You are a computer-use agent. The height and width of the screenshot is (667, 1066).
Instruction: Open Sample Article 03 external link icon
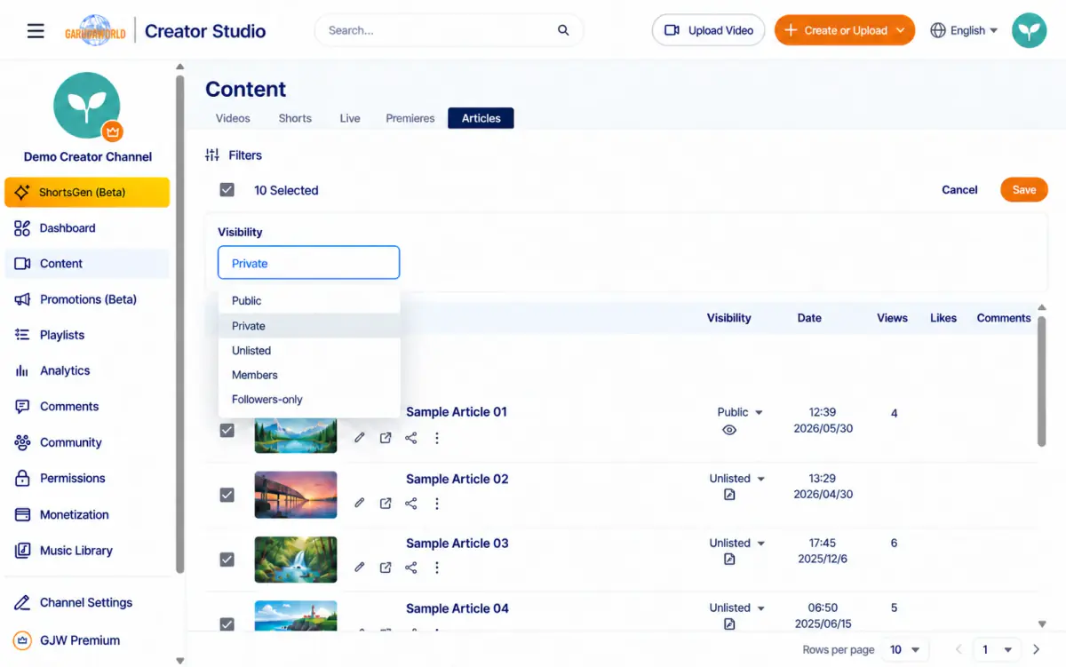[386, 568]
